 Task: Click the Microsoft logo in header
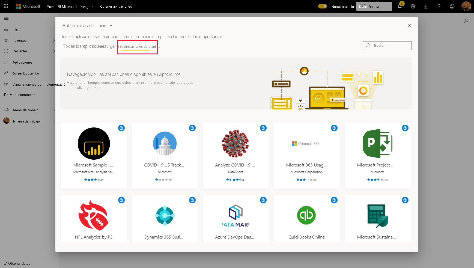[28, 6]
